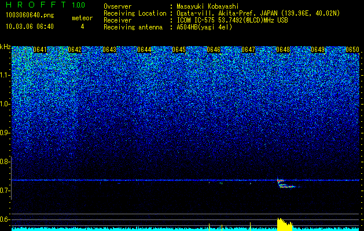Click the 0642 time marker
364x231 pixels.
coord(75,50)
